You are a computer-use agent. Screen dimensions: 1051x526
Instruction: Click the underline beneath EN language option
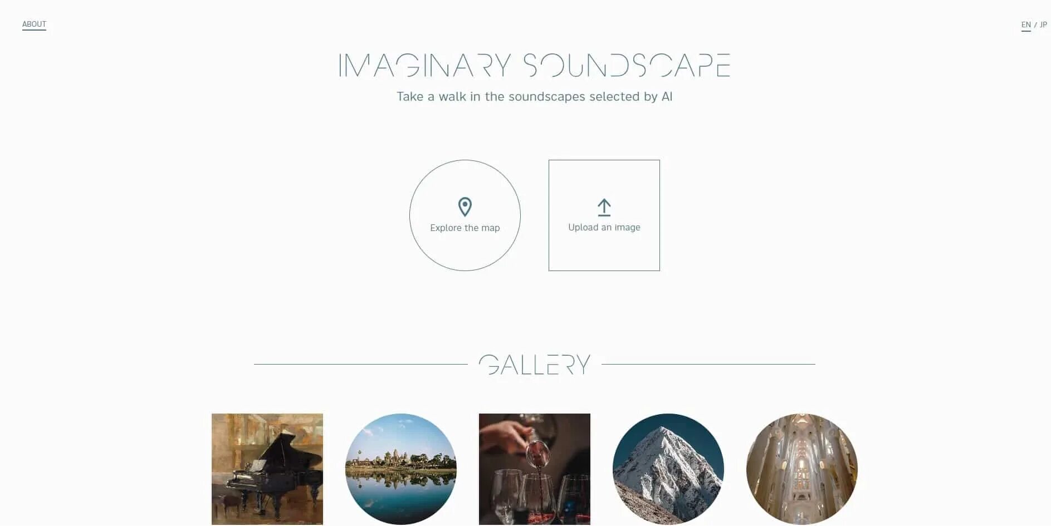point(1026,31)
